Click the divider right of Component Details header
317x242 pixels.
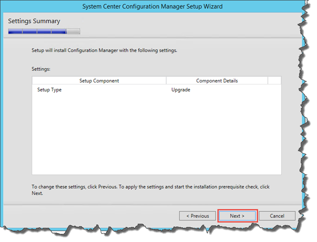coord(268,81)
